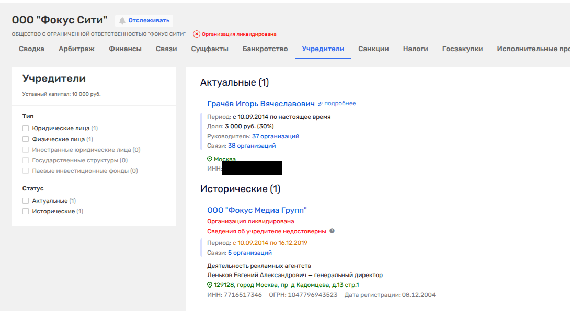This screenshot has height=311, width=570.
Task: Toggle the Физические лица filter checkbox
Action: tap(26, 139)
